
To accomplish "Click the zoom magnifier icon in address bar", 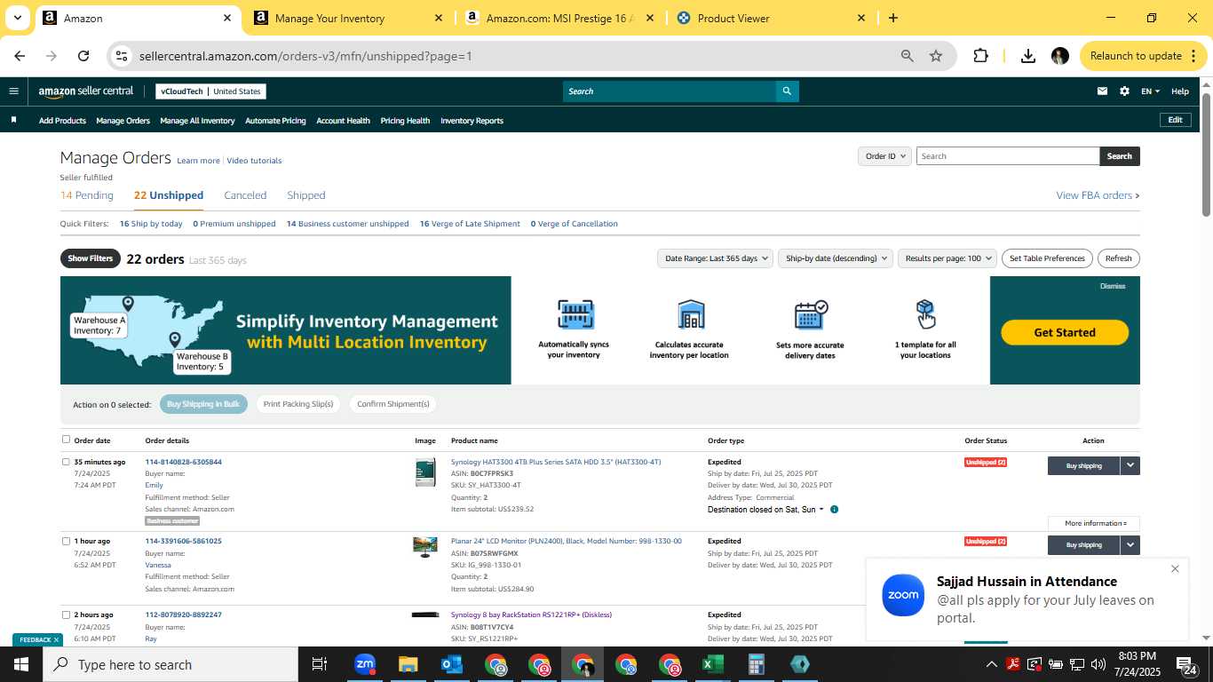I will click(x=907, y=56).
